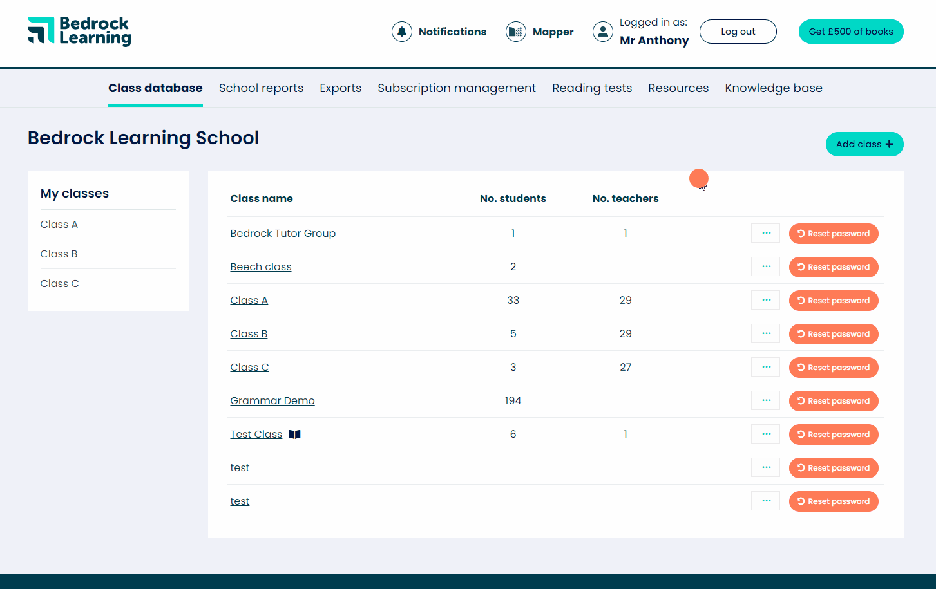Open the Exports tab

[x=340, y=88]
